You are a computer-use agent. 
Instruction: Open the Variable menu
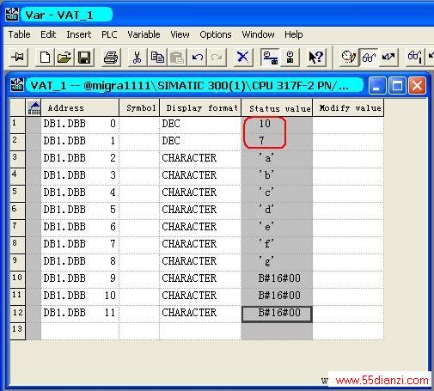click(144, 34)
